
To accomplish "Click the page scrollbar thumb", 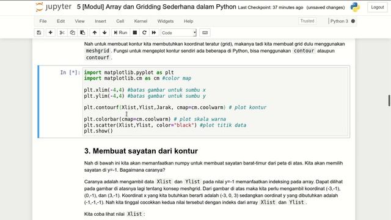I will click(389, 100).
